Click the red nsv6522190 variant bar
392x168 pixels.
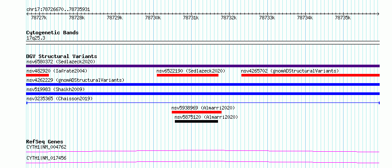pos(188,75)
